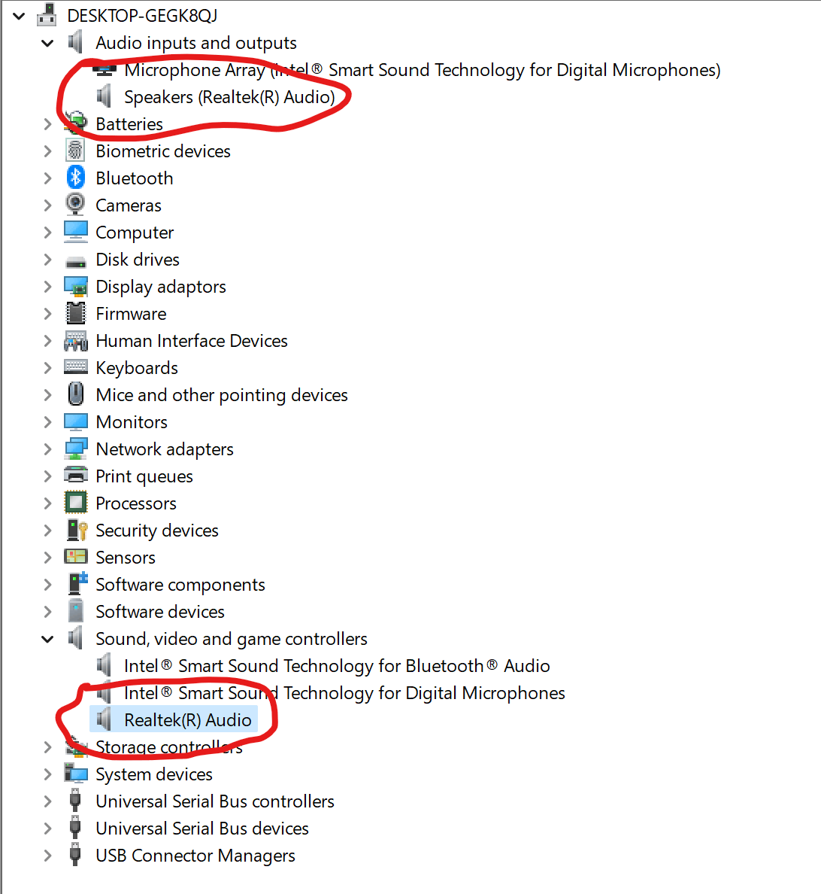Expand the Monitors category
Viewport: 821px width, 894px height.
pos(47,421)
